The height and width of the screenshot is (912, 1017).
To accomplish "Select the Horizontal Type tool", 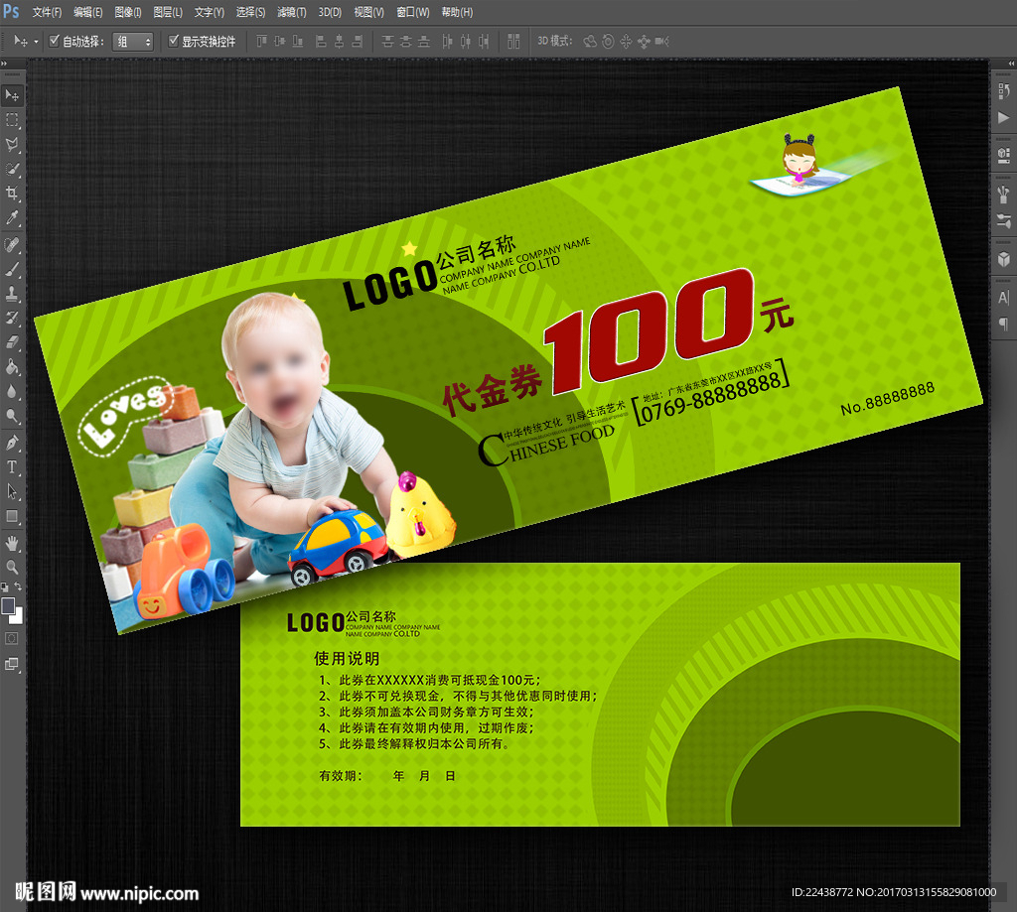I will coord(12,466).
